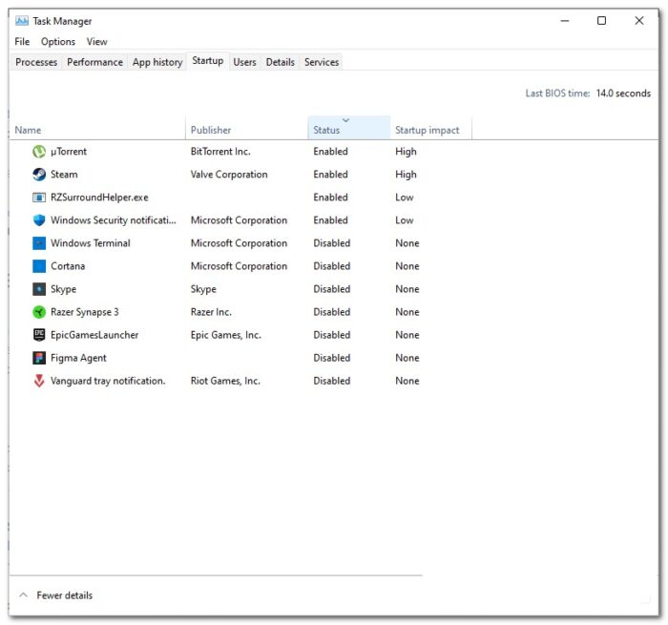Open the Options menu
This screenshot has height=625, width=668.
58,42
